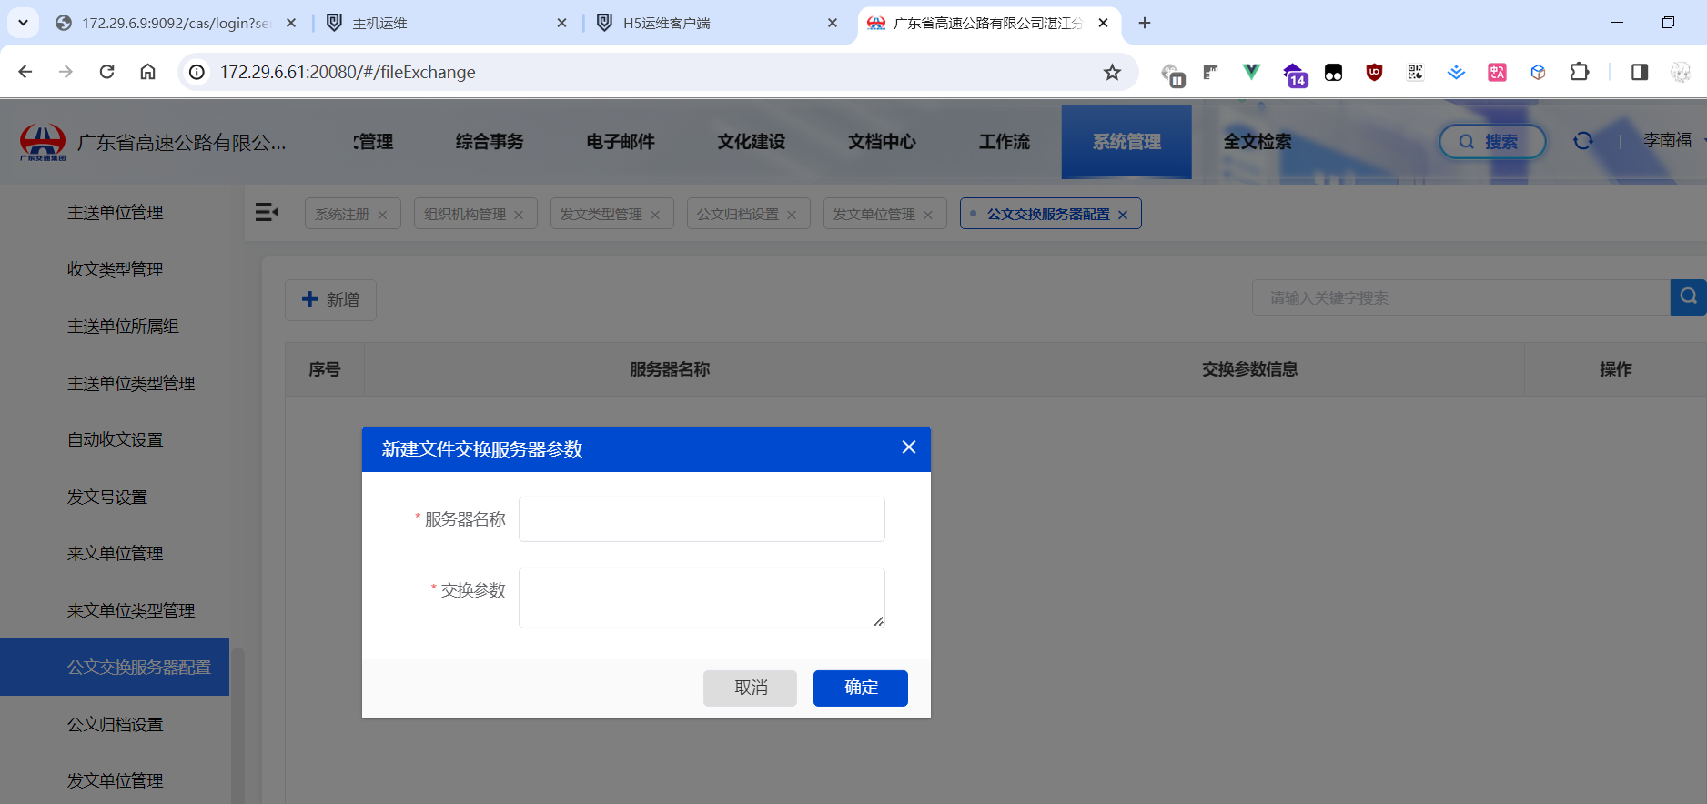Toggle the browser side panel icon
Image resolution: width=1707 pixels, height=804 pixels.
(1640, 72)
